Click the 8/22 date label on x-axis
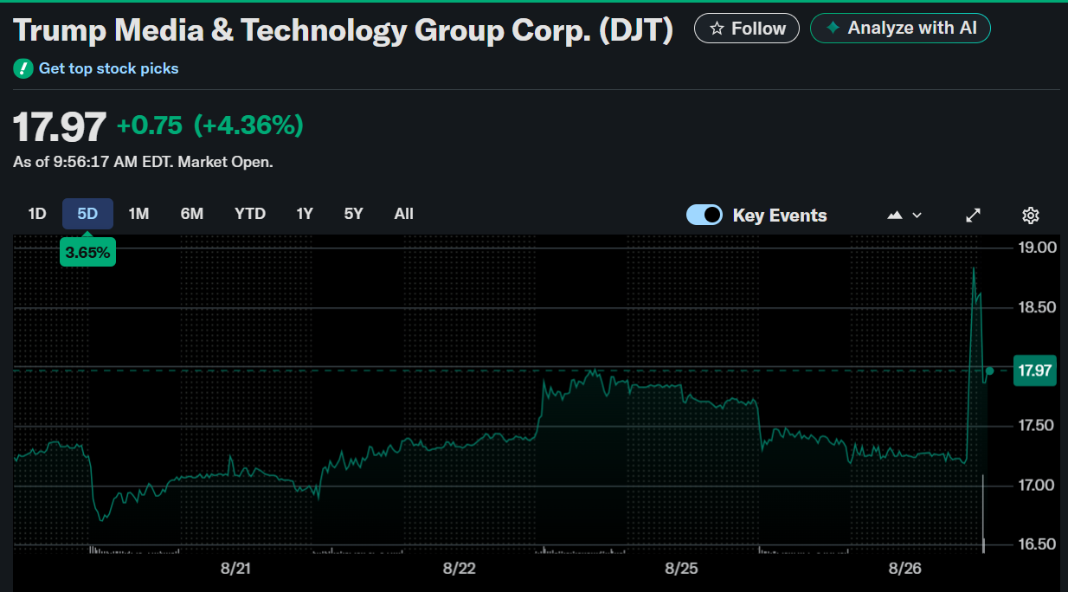The width and height of the screenshot is (1068, 592). click(460, 569)
